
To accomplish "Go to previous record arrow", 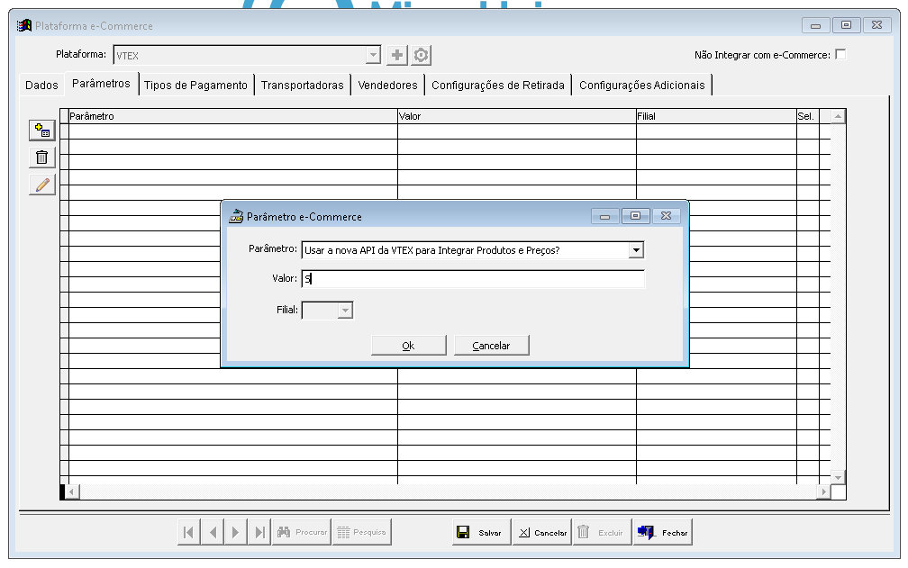I will click(213, 532).
